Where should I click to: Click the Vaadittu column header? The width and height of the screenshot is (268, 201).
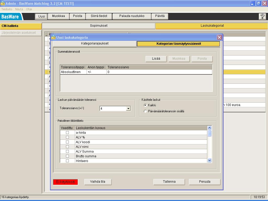pos(67,128)
